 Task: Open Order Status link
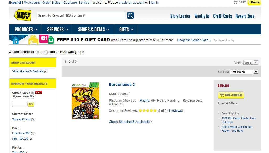tap(51, 3)
